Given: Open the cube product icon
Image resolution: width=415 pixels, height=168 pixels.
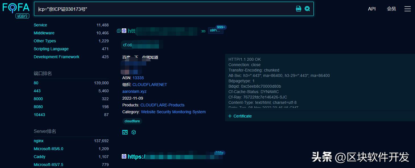Looking at the screenshot, I should 134,132.
